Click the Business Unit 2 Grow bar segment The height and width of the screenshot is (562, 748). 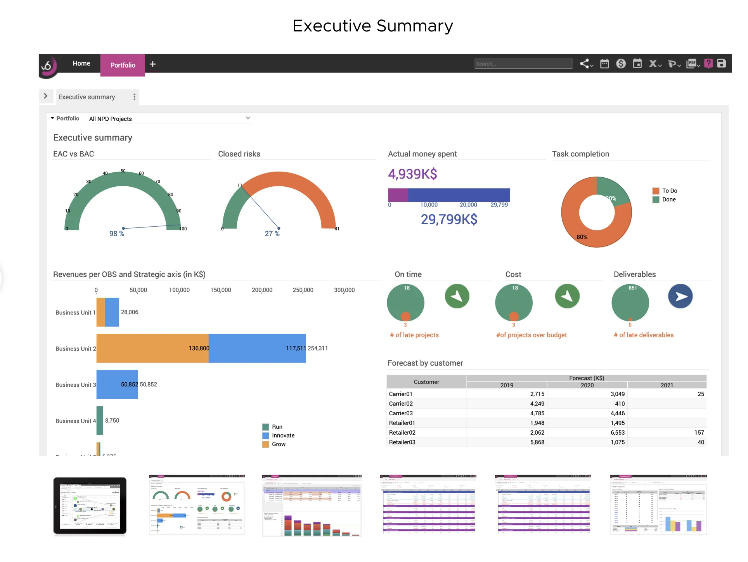pyautogui.click(x=152, y=348)
